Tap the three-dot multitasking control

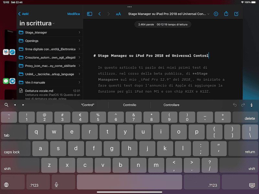130,7
